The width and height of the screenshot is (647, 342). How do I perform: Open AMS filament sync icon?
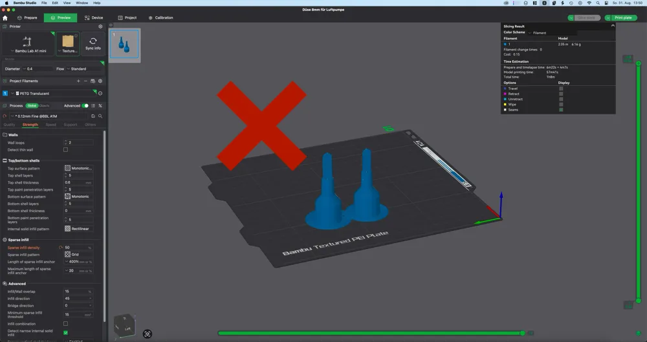93,81
